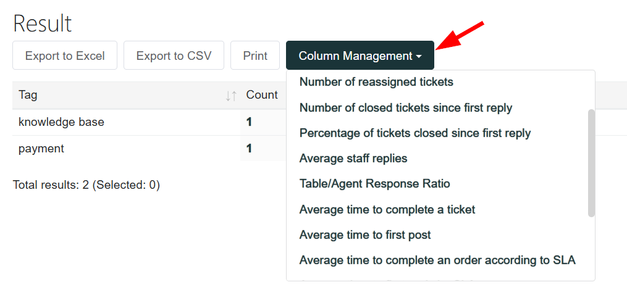Image resolution: width=627 pixels, height=298 pixels.
Task: Select the payment tag row
Action: pos(41,149)
